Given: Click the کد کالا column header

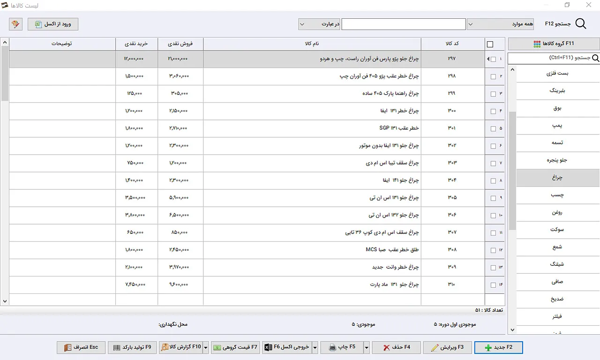Looking at the screenshot, I should point(452,44).
